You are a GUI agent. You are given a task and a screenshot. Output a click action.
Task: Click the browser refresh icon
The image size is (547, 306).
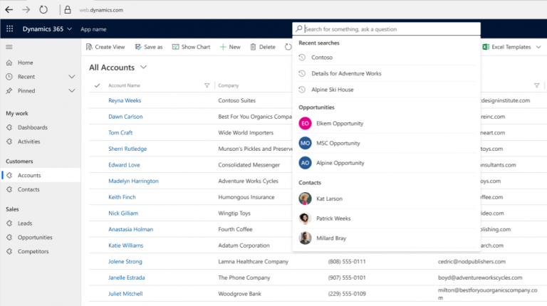click(43, 10)
